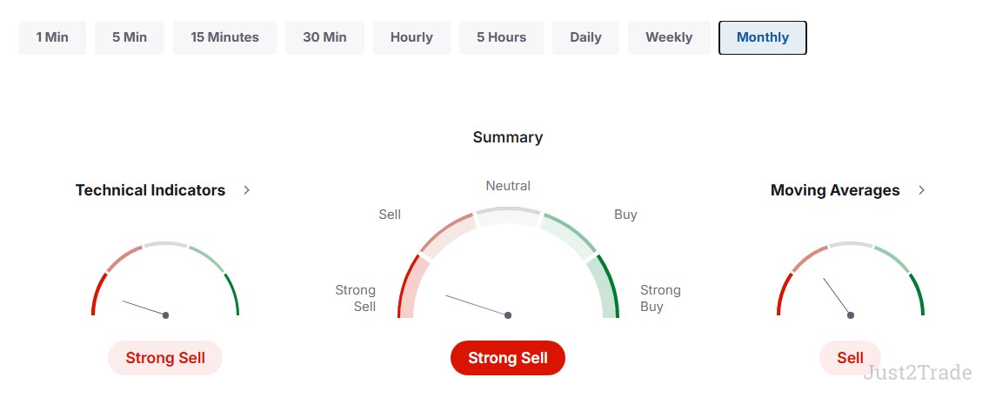Switch to the 5 Min timeframe
This screenshot has width=989, height=397.
click(130, 38)
